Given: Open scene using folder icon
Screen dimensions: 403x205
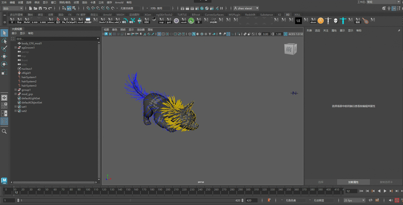Looking at the screenshot, I should point(35,9).
